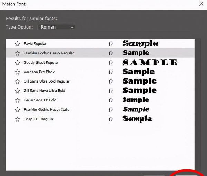207x176 pixels.
Task: Star the Ravie Regular font as favorite
Action: coord(17,44)
